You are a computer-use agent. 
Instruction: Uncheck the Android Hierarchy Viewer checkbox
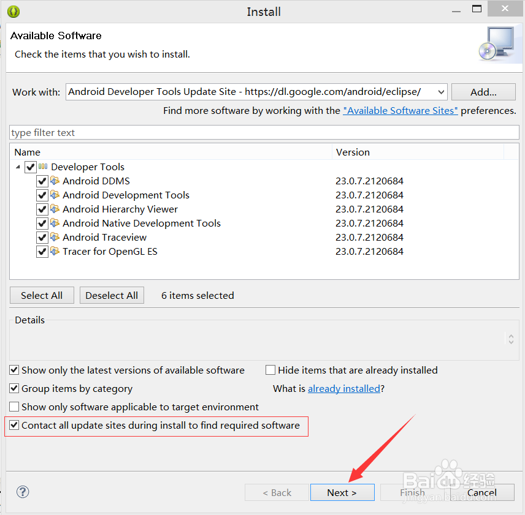(x=42, y=209)
